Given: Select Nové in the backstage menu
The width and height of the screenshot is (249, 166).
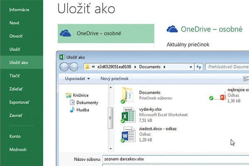Looking at the screenshot, I should tap(14, 23).
